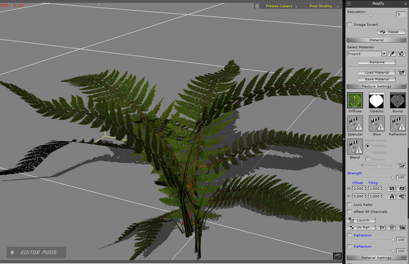
Task: Click the EDITOR MODE label
Action: 39,252
